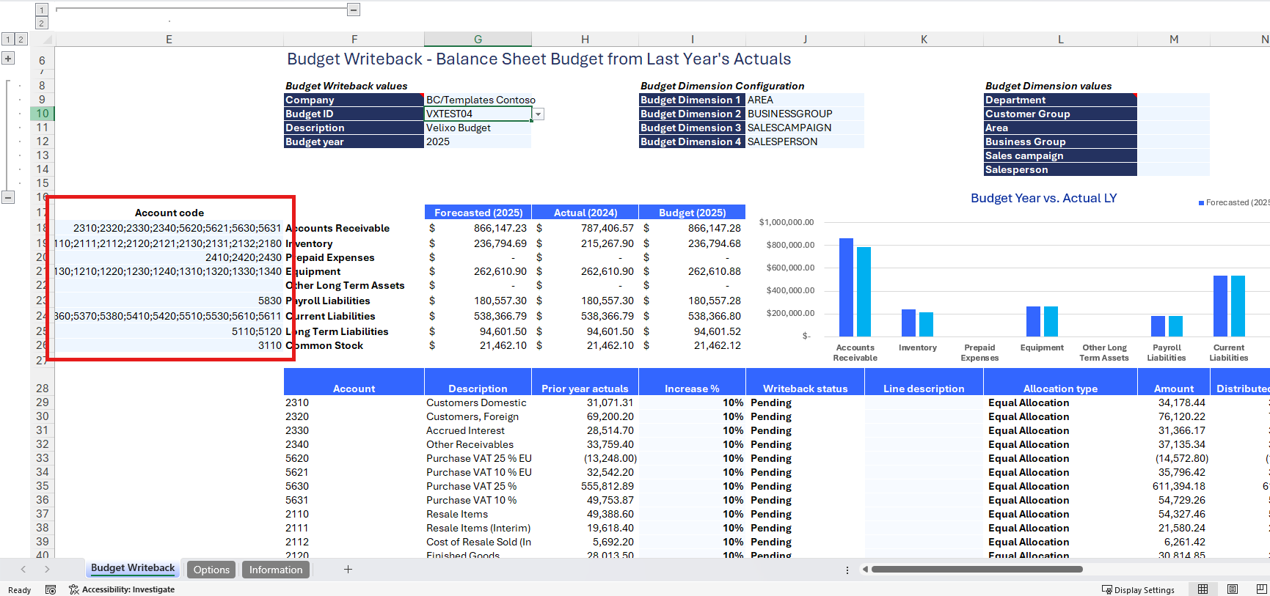Open Display Settings in status bar
Image resolution: width=1270 pixels, height=596 pixels.
(x=1138, y=589)
